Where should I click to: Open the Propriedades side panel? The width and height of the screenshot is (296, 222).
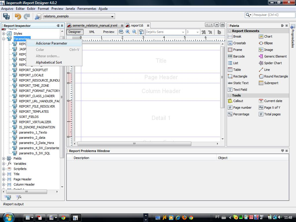point(293,36)
